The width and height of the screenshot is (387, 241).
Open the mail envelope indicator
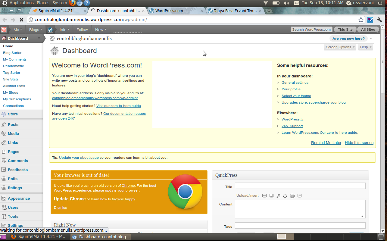coord(297,3)
